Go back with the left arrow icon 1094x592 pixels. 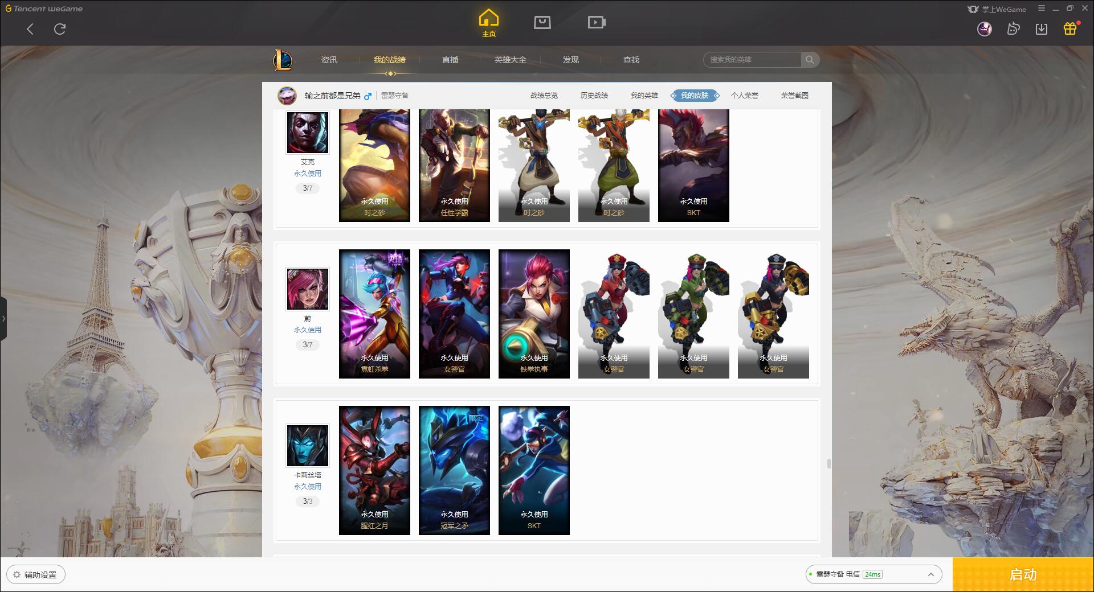(30, 29)
